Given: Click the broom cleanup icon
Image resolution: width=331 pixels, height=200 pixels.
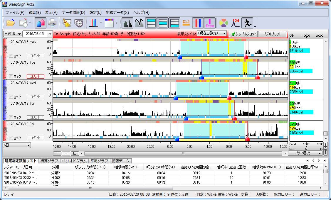Looking at the screenshot, I should pyautogui.click(x=67, y=23).
